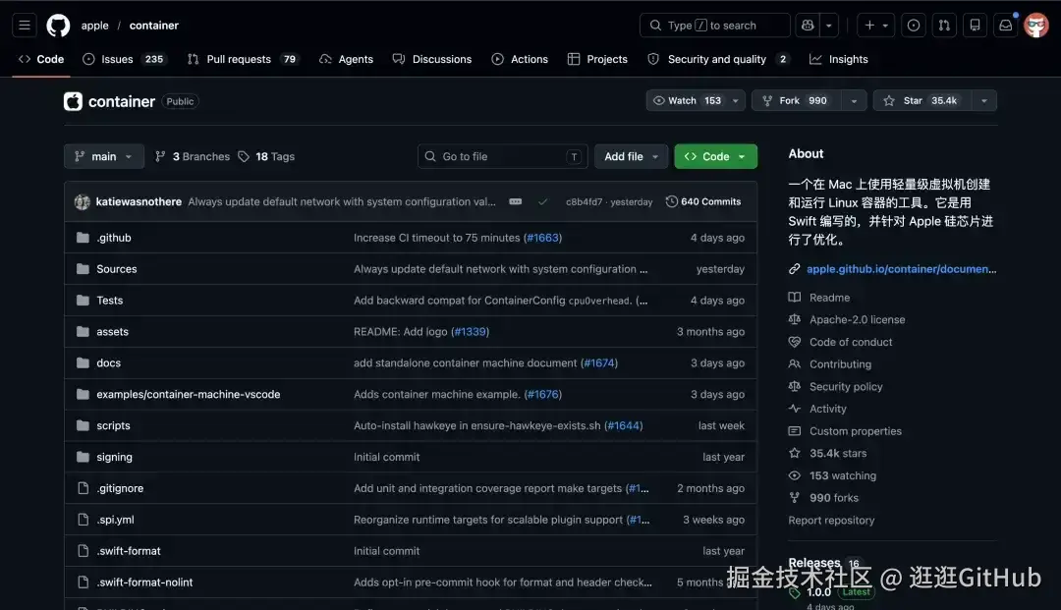Open katiewasnothere avatar image
1061x610 pixels.
[x=82, y=202]
